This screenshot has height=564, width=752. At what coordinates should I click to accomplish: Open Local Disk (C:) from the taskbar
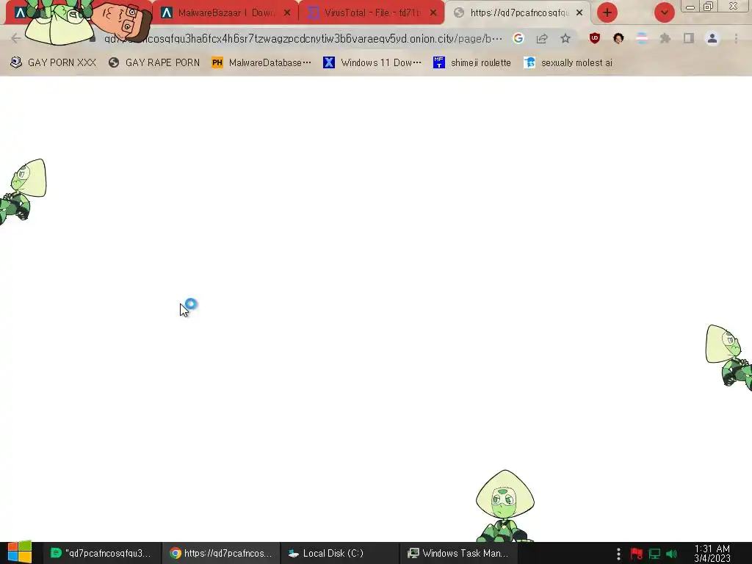coord(339,553)
